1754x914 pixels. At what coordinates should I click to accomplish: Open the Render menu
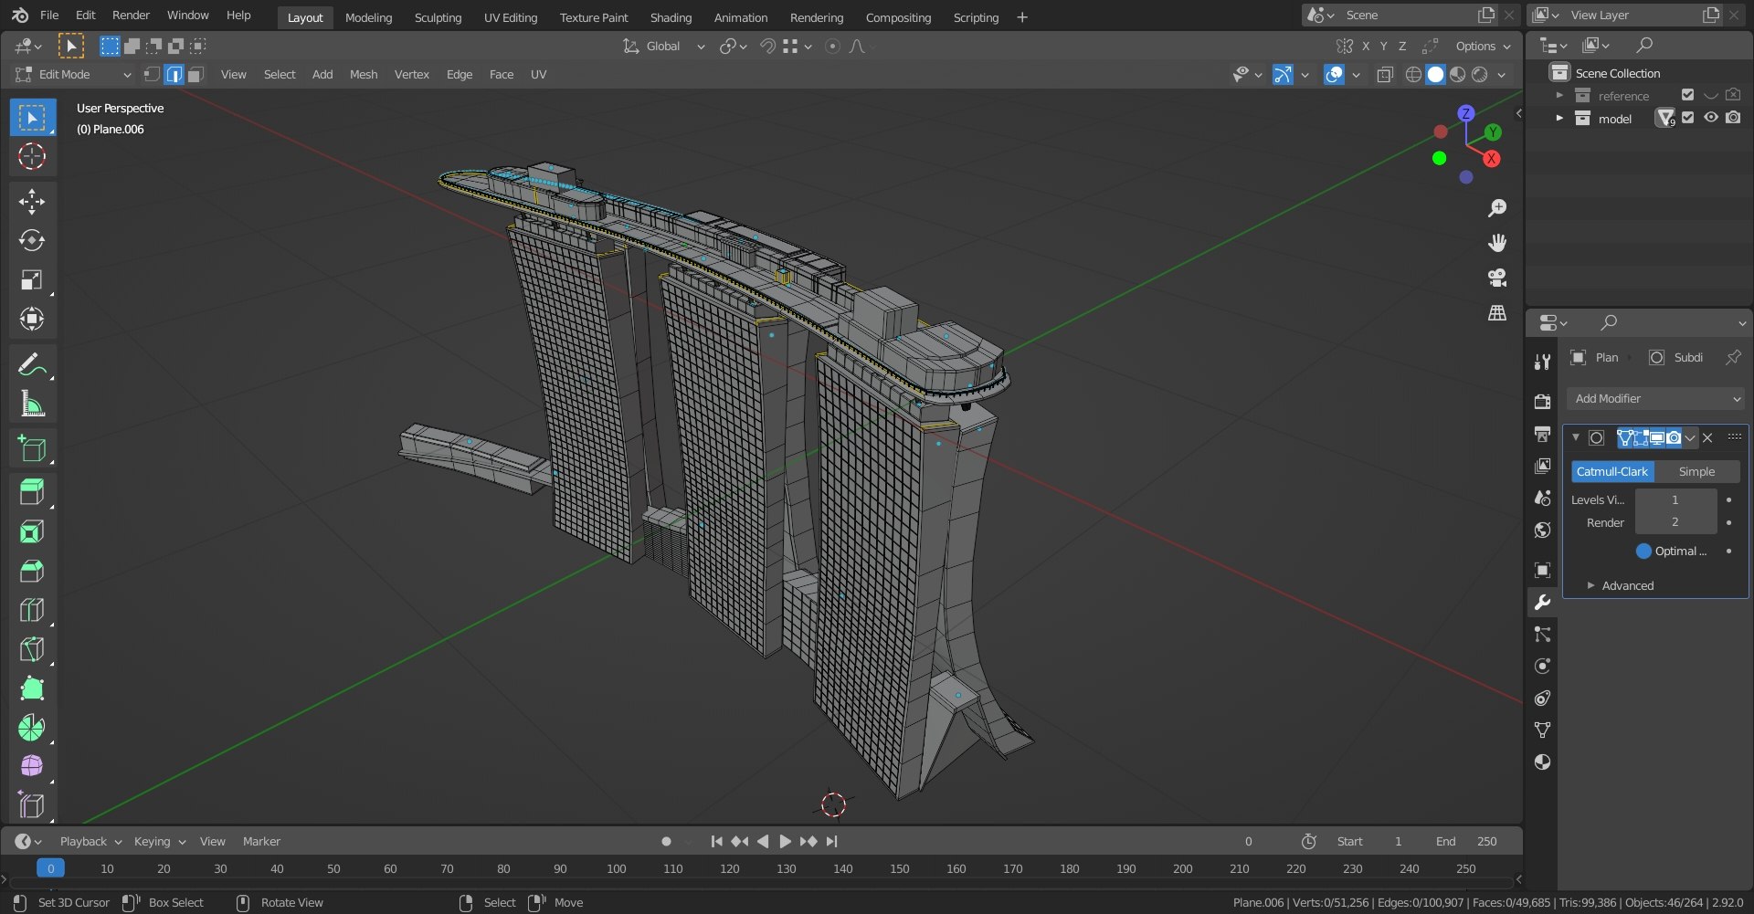click(x=131, y=16)
